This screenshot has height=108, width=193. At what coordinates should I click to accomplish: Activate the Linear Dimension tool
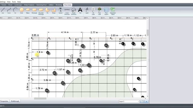pyautogui.click(x=67, y=11)
